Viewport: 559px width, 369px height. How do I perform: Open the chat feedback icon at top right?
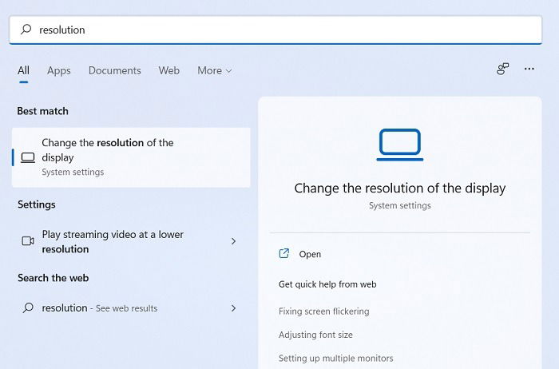(502, 69)
